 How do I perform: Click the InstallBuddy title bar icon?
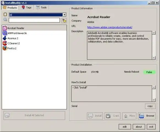3,3
